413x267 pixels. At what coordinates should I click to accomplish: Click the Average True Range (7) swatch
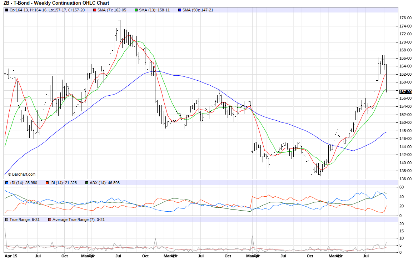(x=50, y=220)
